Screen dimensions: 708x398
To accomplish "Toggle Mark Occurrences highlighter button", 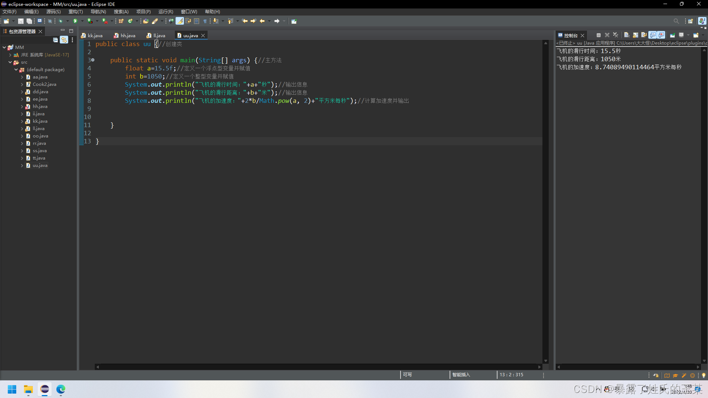I will [x=180, y=21].
